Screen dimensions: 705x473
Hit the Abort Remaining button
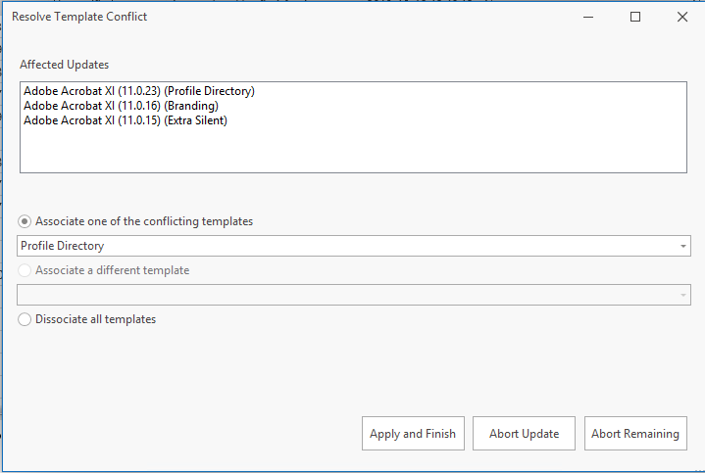[x=634, y=434]
